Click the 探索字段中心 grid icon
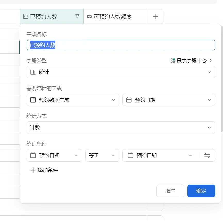This screenshot has width=223, height=221. (173, 60)
